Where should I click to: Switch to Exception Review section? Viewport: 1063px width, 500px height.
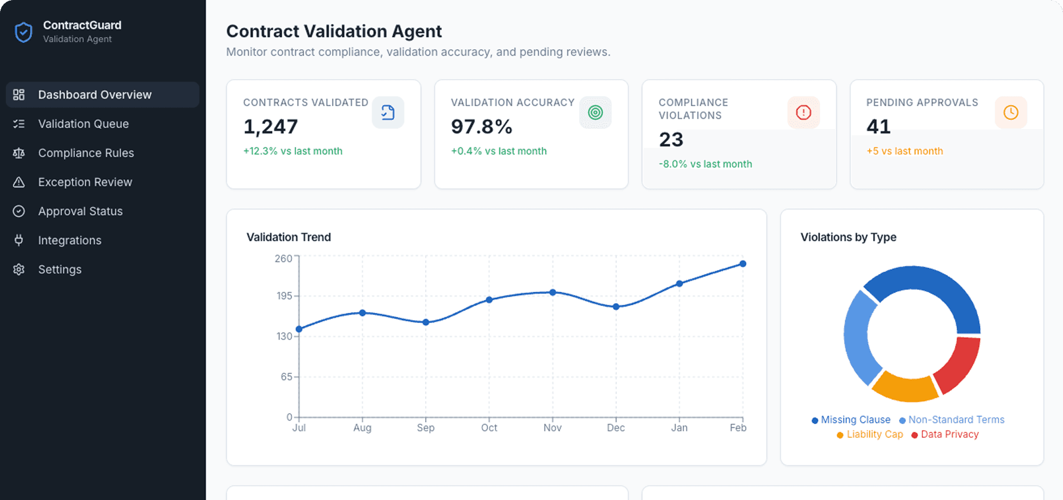85,182
